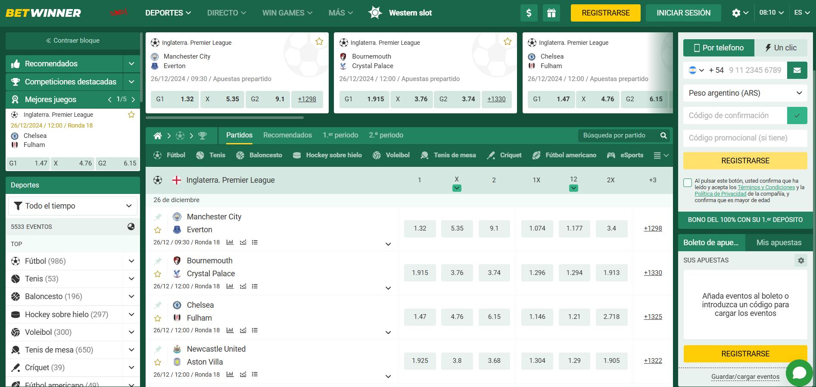Open country code flag dropdown
Image resolution: width=816 pixels, height=387 pixels.
[696, 70]
